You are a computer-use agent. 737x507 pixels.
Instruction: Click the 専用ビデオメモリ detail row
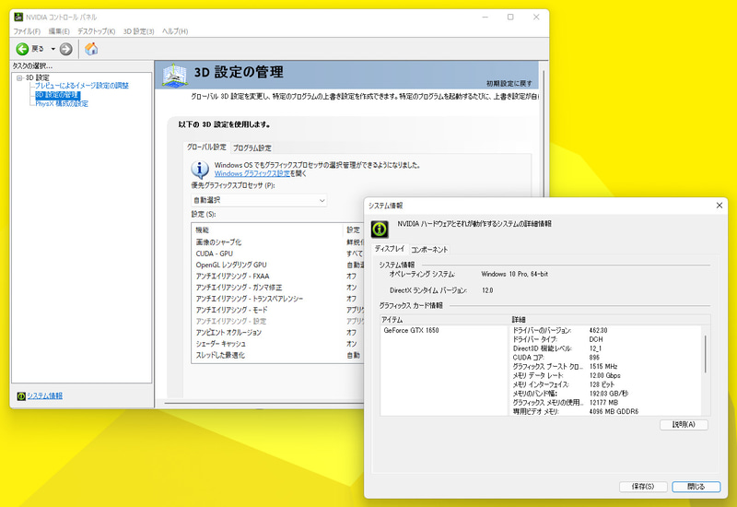coord(605,411)
